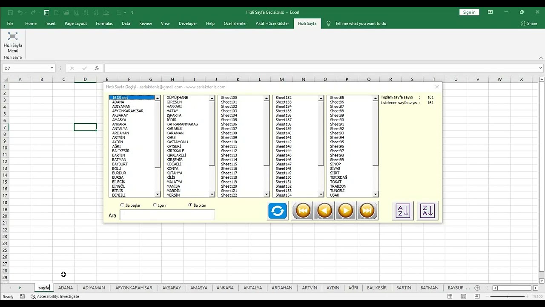Open Customize Quick Access Toolbar dropdown
Image resolution: width=545 pixels, height=307 pixels.
(132, 12)
